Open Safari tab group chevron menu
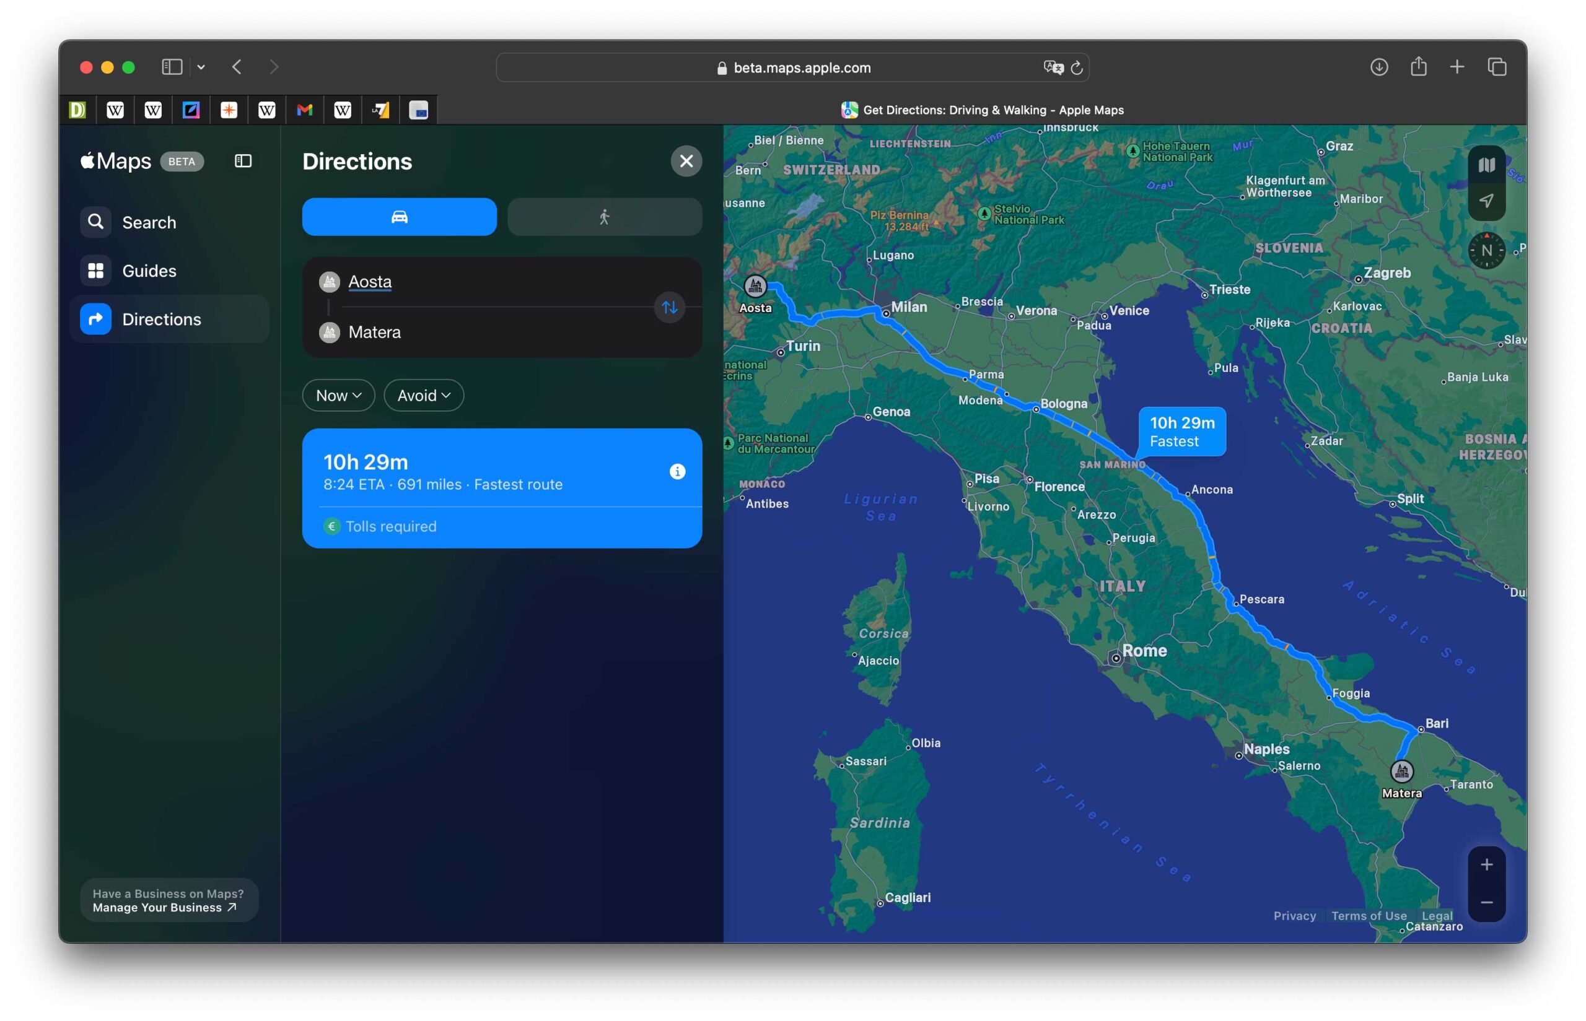This screenshot has height=1021, width=1586. pos(201,67)
